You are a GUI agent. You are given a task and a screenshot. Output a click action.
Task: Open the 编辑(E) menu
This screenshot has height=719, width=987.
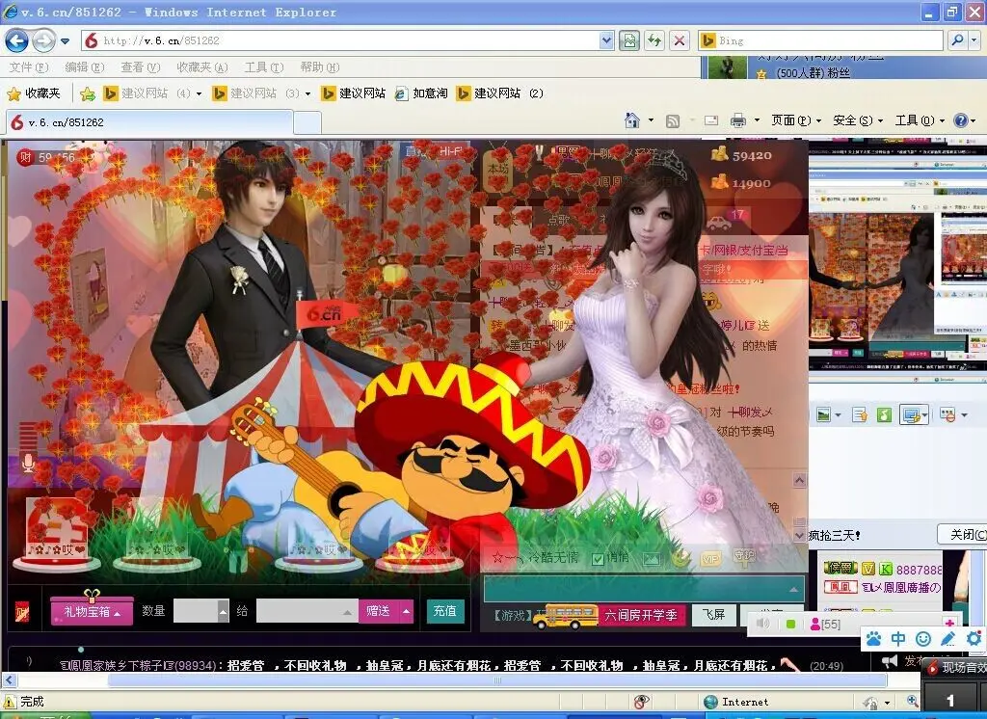click(85, 67)
